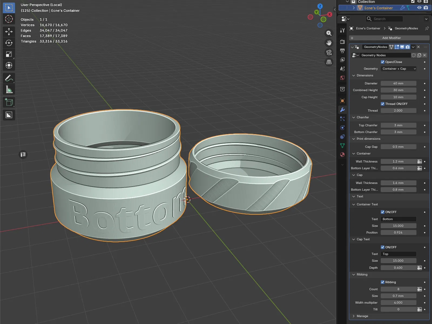
Task: Hide Ecne's Container in viewport
Action: coord(419,8)
